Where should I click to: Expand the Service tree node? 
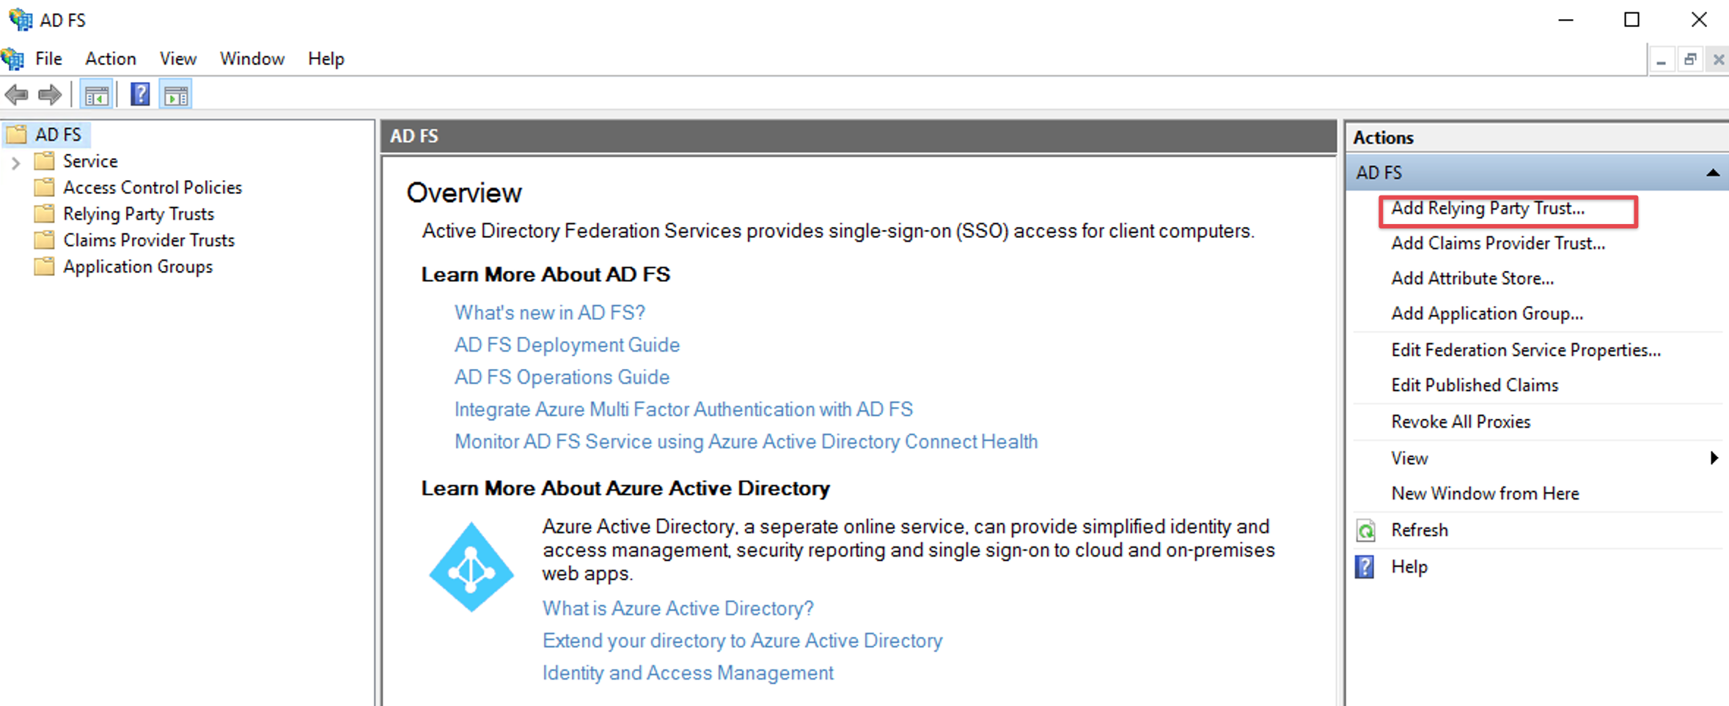coord(15,162)
